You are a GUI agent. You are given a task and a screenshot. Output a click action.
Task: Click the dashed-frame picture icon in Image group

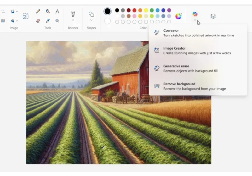point(26,16)
